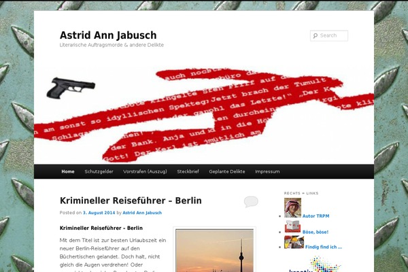408x272 pixels.
Task: Click the 3. August 2014 date link
Action: (99, 213)
